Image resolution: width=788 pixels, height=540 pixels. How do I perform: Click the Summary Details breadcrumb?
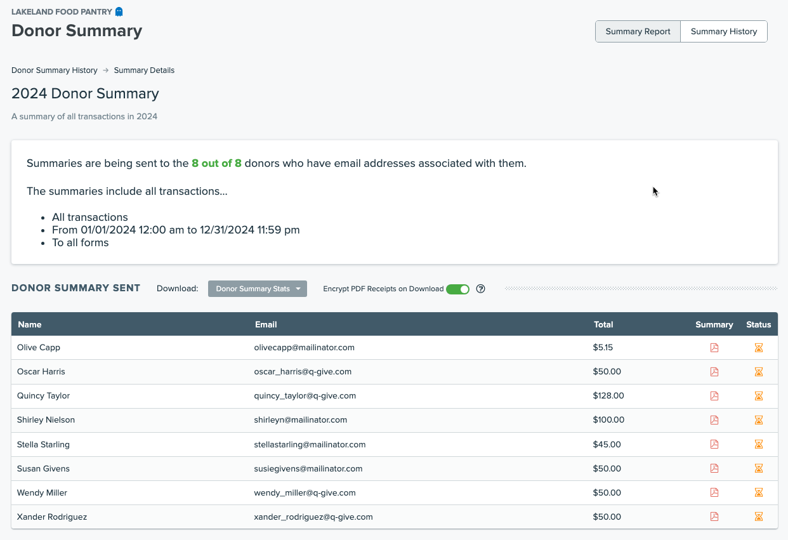tap(144, 70)
